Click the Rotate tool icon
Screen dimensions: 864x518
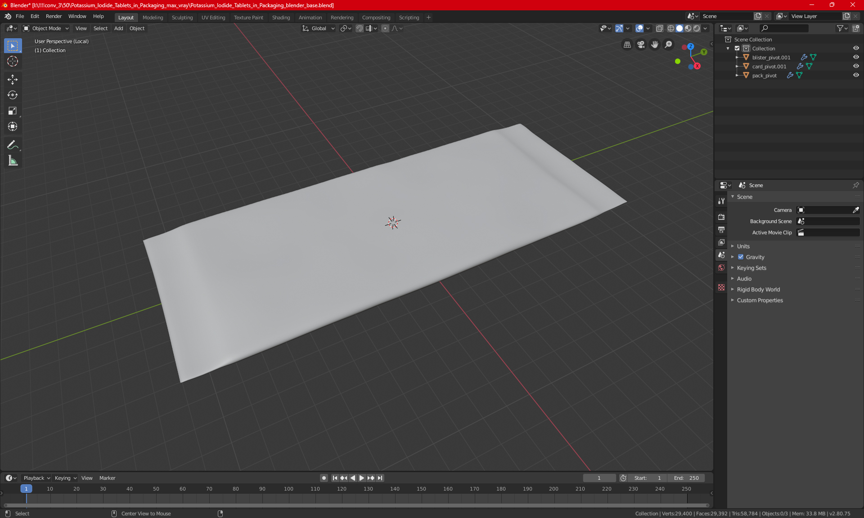pyautogui.click(x=12, y=94)
